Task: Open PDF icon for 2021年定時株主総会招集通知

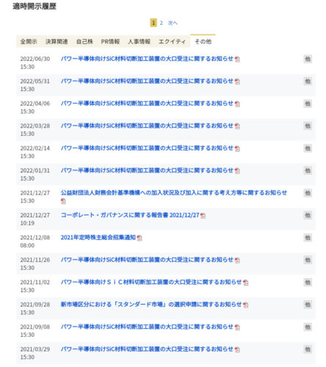Action: pos(140,238)
